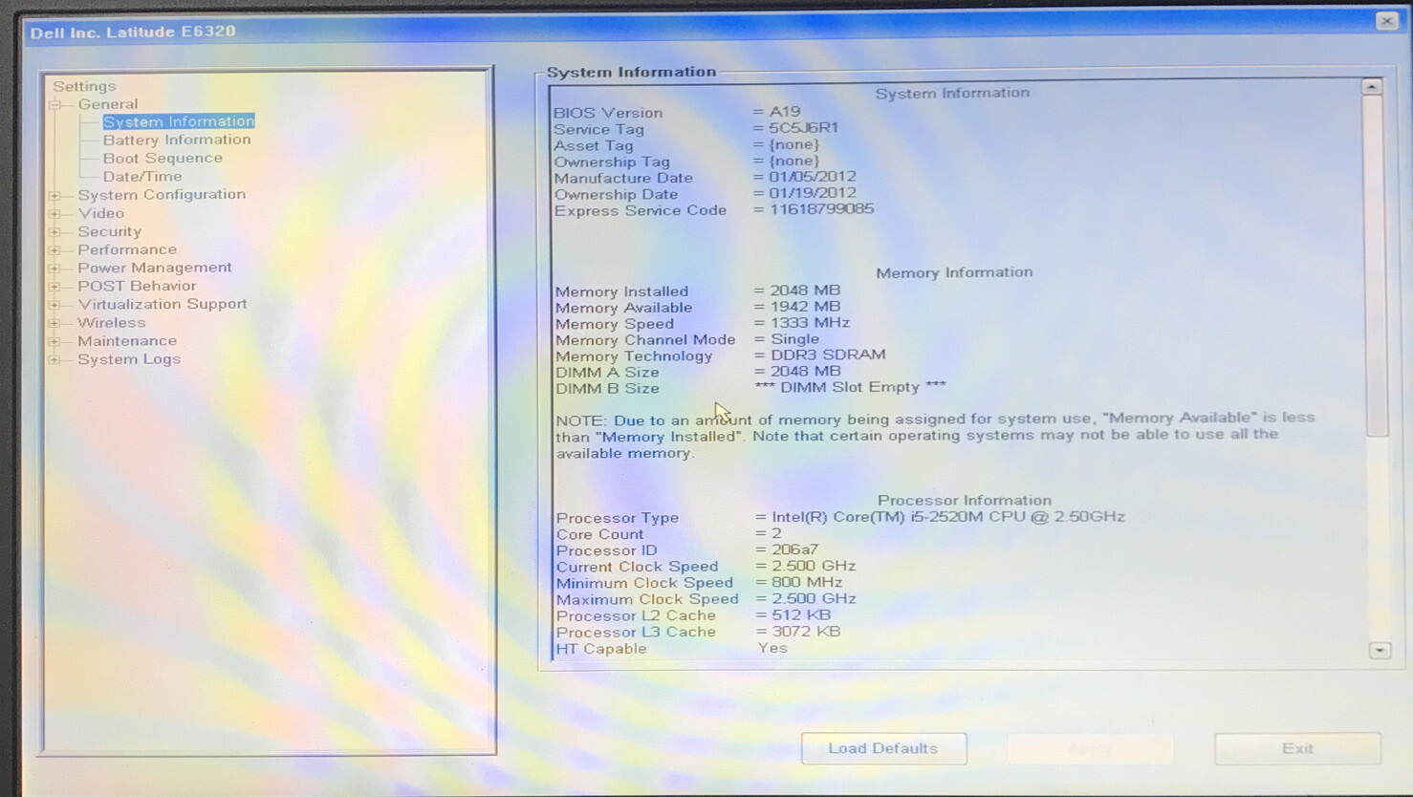Select the Performance category label
This screenshot has width=1413, height=797.
[127, 249]
